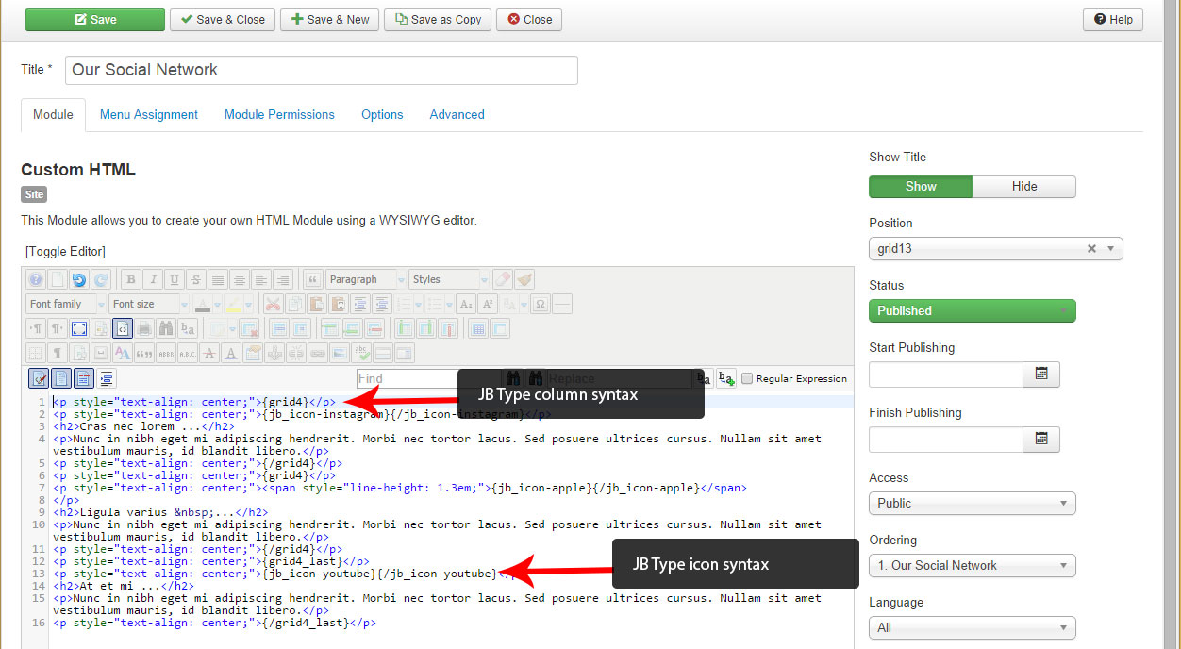Switch to the Menu Assignment tab
The image size is (1181, 649).
pos(149,114)
